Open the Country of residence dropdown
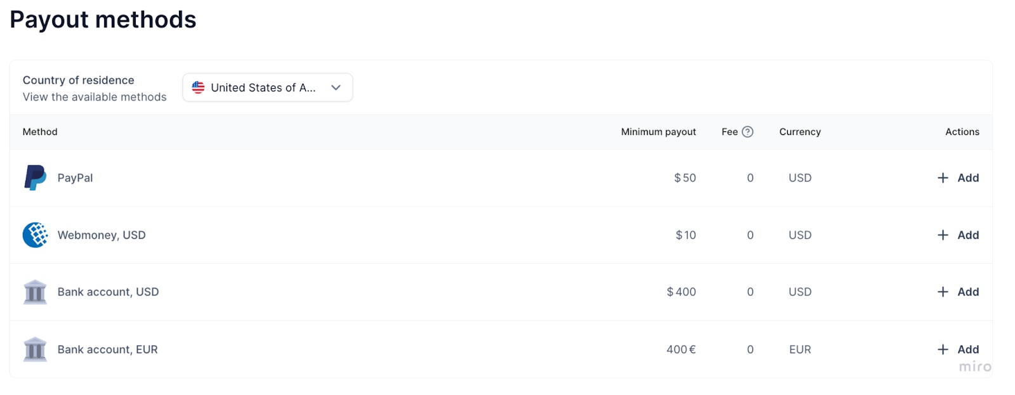This screenshot has height=395, width=1015. tap(267, 87)
